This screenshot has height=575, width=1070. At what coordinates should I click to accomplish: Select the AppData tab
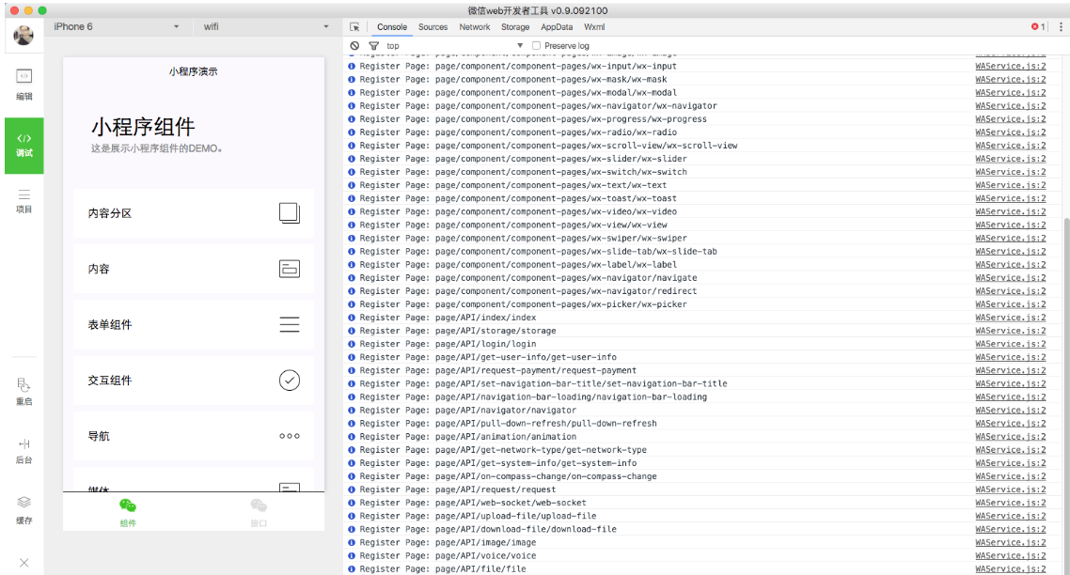[557, 27]
